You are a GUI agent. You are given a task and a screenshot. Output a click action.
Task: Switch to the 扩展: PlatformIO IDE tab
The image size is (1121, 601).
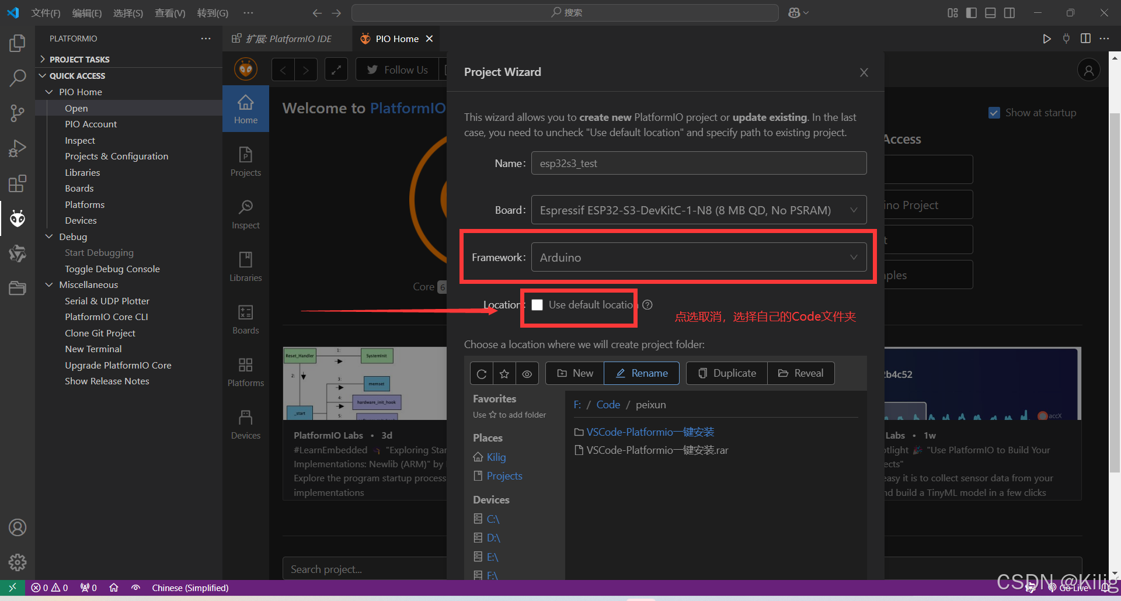click(x=287, y=39)
